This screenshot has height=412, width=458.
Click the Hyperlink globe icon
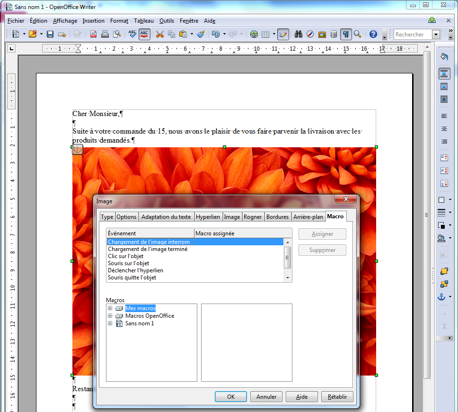(254, 34)
